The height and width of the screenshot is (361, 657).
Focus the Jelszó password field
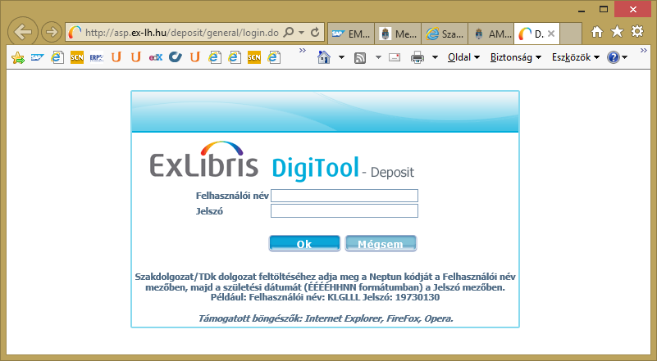[344, 211]
